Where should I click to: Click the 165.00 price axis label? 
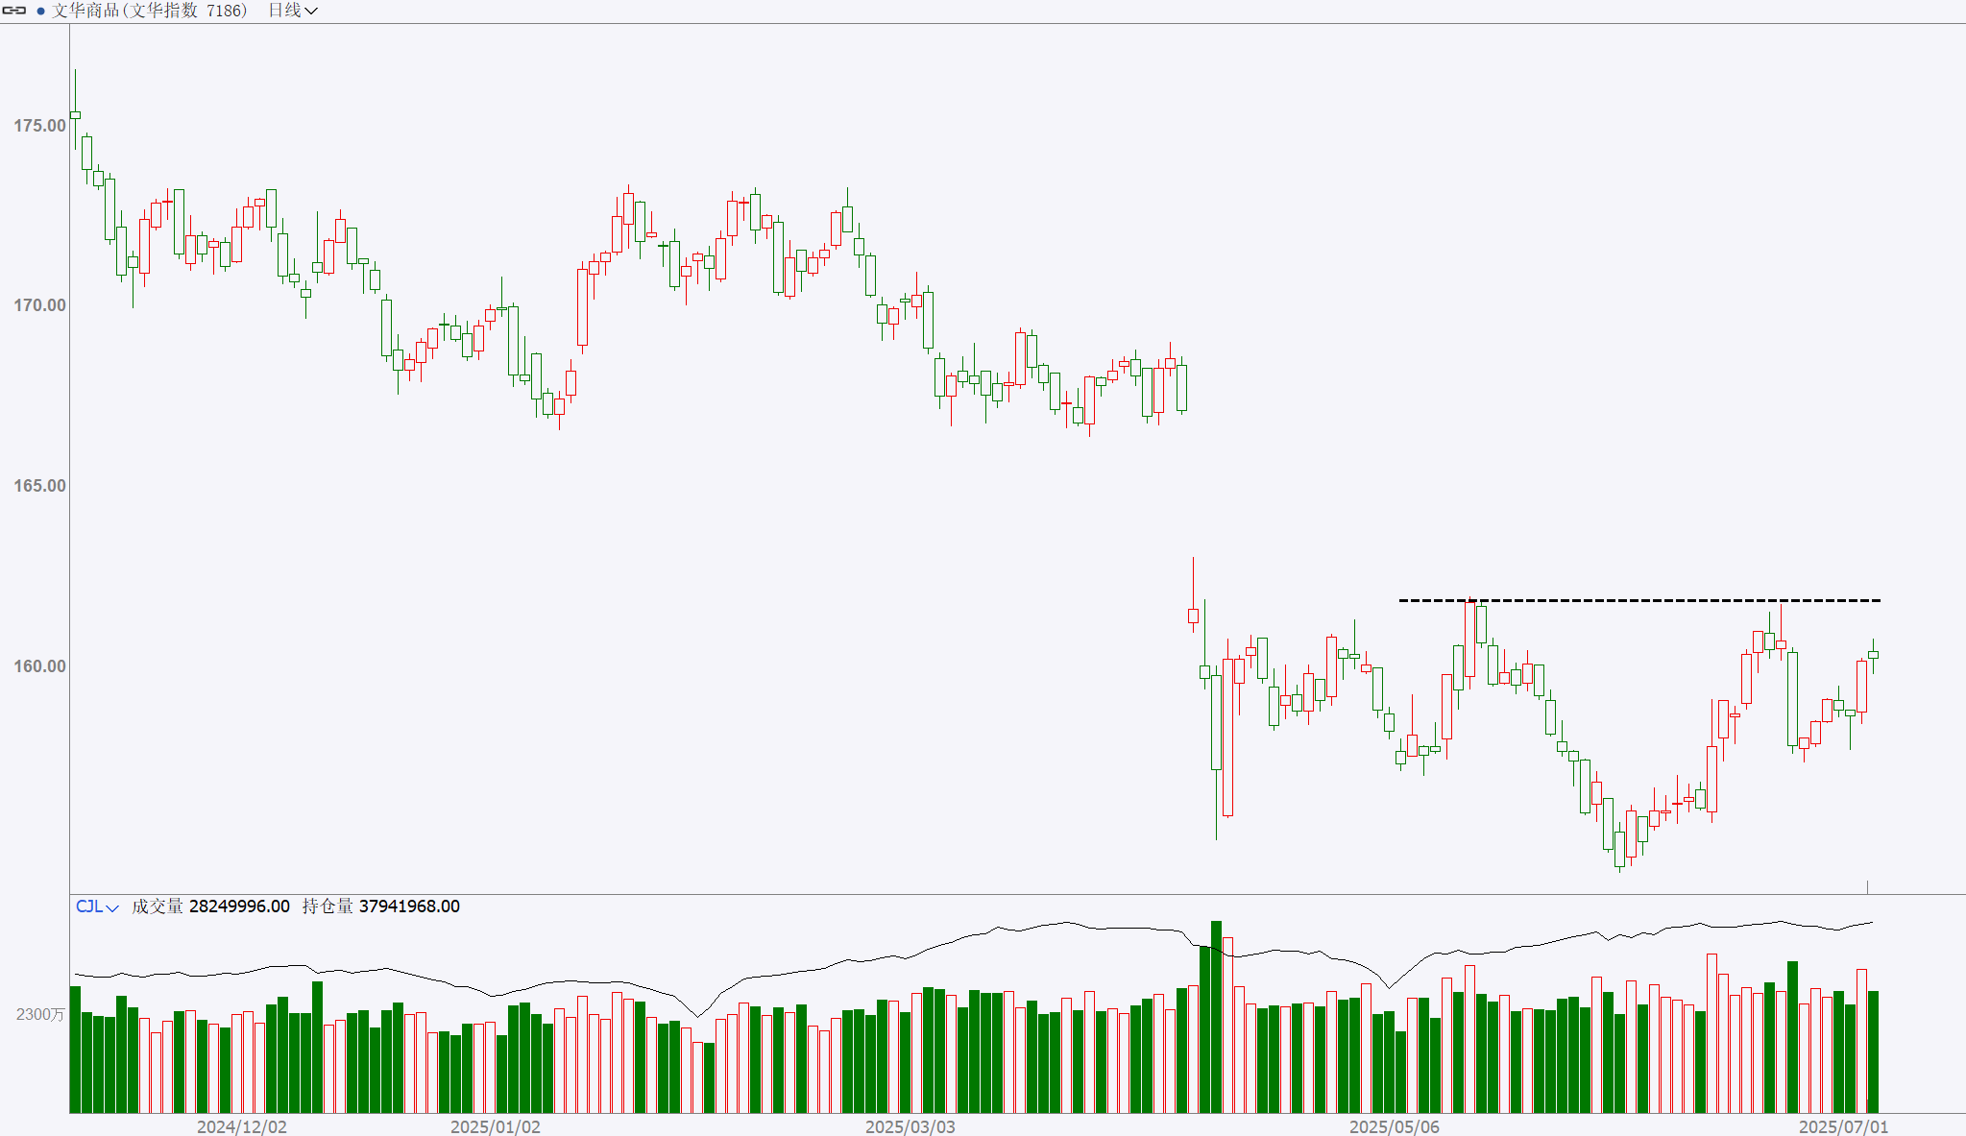(39, 486)
